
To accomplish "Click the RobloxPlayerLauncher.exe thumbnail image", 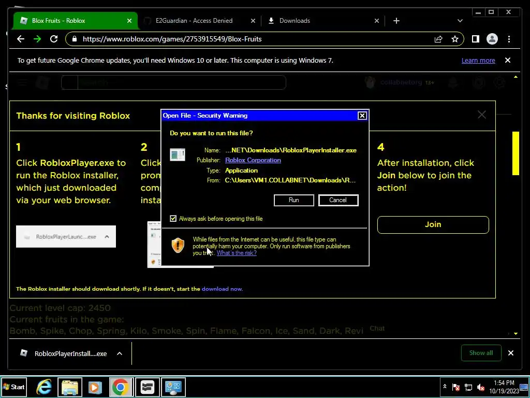I will (x=66, y=236).
